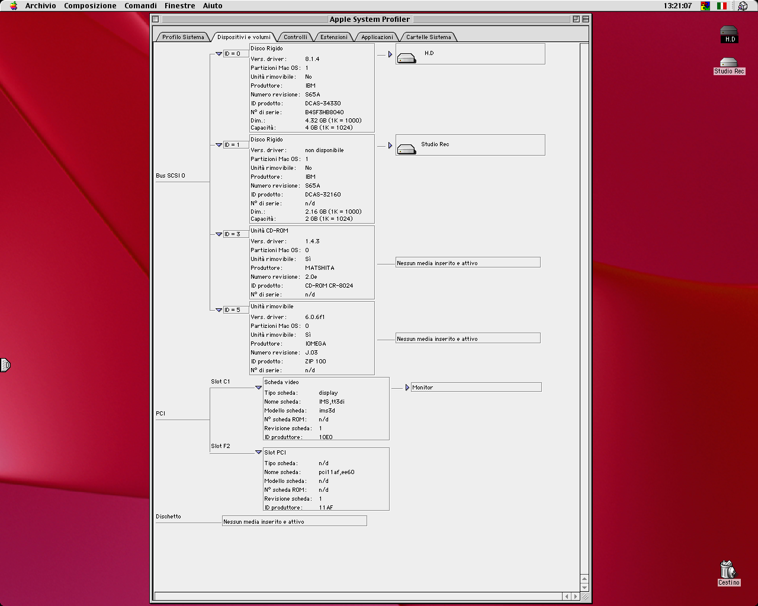Image resolution: width=758 pixels, height=606 pixels.
Task: Collapse the ID = 5 removable drive triangle
Action: tap(219, 310)
